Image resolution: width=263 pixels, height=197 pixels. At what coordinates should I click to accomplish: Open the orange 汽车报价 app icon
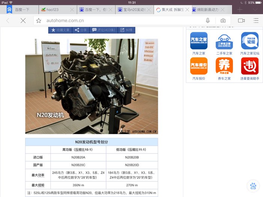pyautogui.click(x=199, y=66)
